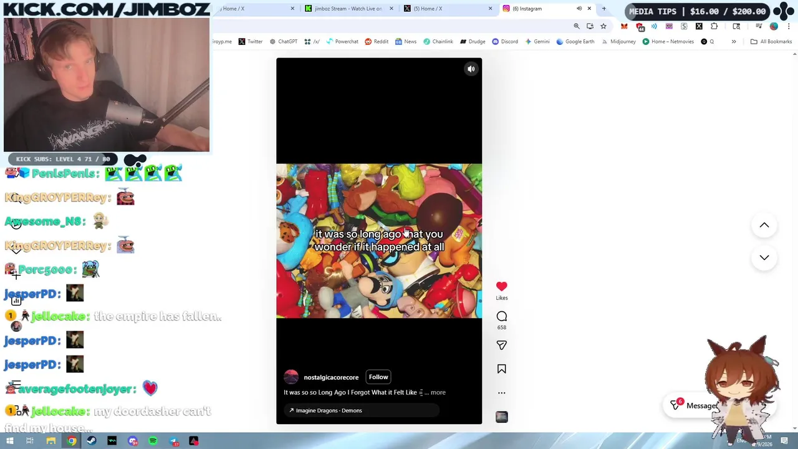Mute the Instagram reel audio

point(471,69)
